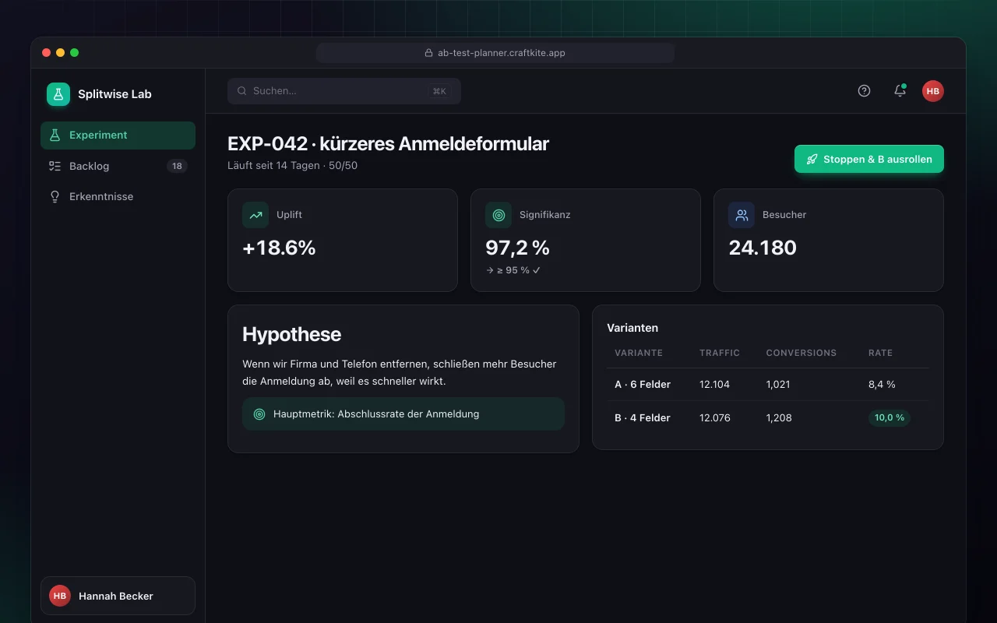This screenshot has height=623, width=997.
Task: Click the Backlog count badge 18
Action: click(177, 166)
